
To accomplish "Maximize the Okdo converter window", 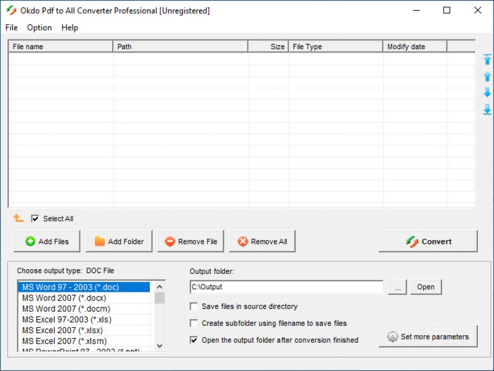I will pyautogui.click(x=447, y=10).
